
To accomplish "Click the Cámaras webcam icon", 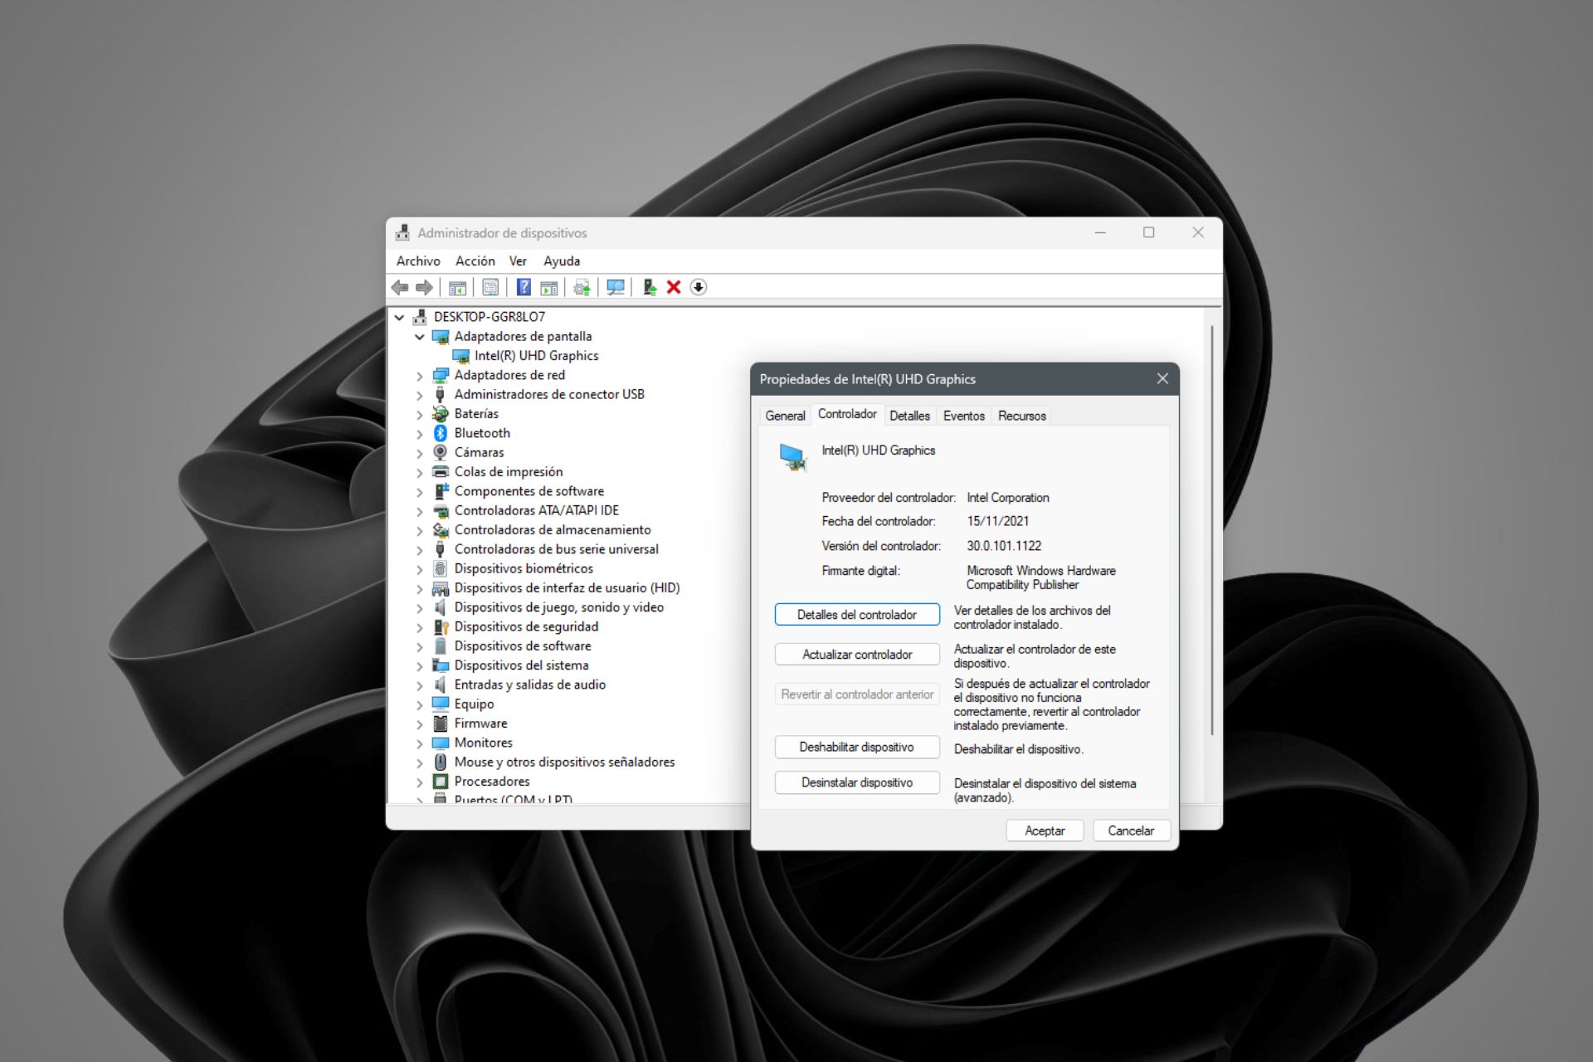I will point(441,452).
